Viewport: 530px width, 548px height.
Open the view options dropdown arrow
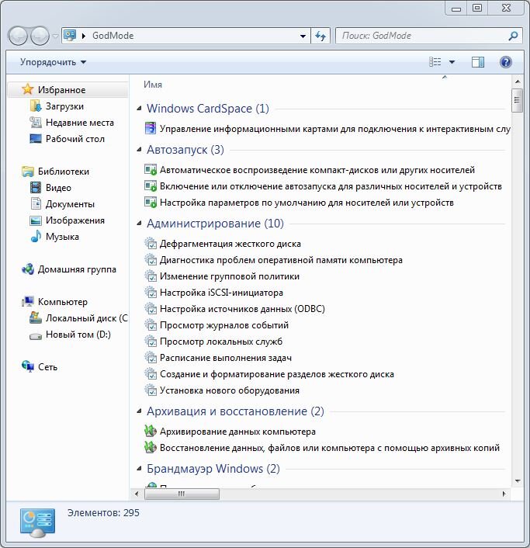(452, 62)
